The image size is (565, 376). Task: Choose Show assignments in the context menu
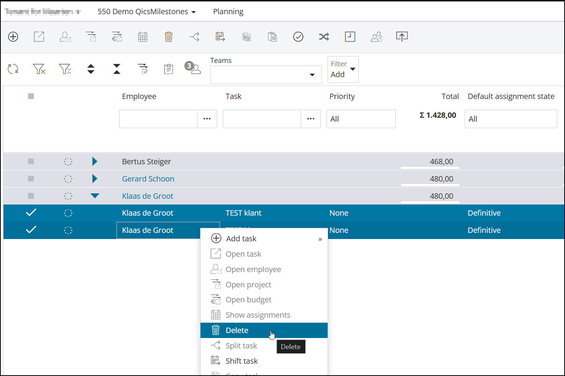click(264, 315)
